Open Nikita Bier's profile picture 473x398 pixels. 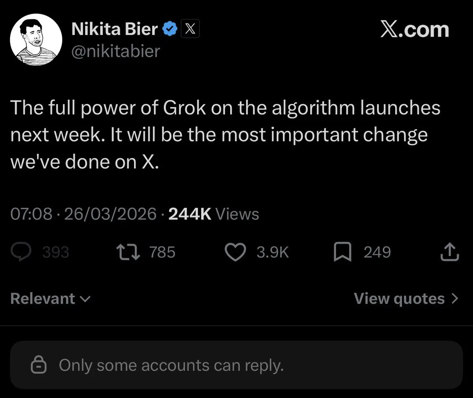(x=35, y=41)
